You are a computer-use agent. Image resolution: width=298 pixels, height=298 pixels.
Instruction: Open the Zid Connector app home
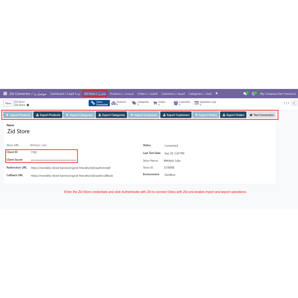(28, 94)
